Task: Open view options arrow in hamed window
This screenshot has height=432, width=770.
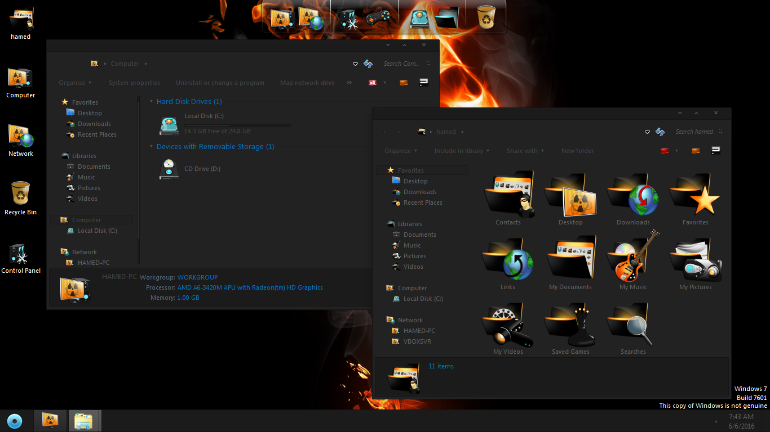Action: pos(676,151)
